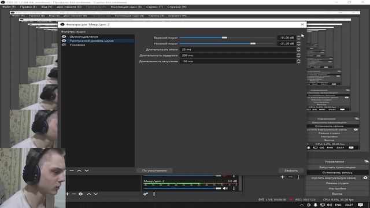Click the Верхний порог slider handle
370x208 pixels.
224,38
